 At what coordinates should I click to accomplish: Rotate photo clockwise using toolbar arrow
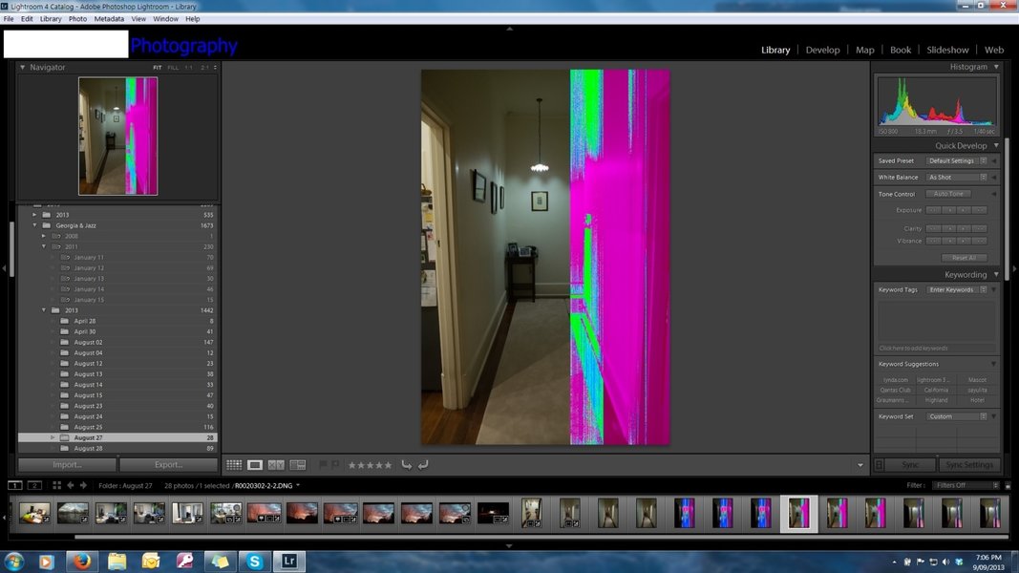(x=423, y=465)
